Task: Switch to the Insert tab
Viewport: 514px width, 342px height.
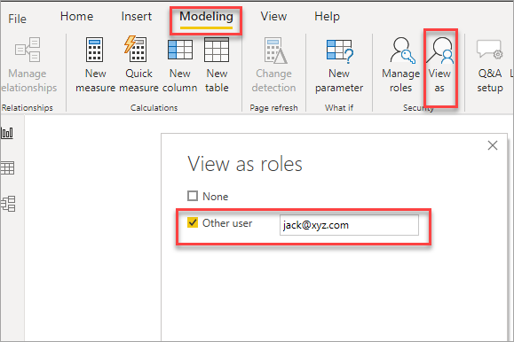Action: [x=137, y=16]
